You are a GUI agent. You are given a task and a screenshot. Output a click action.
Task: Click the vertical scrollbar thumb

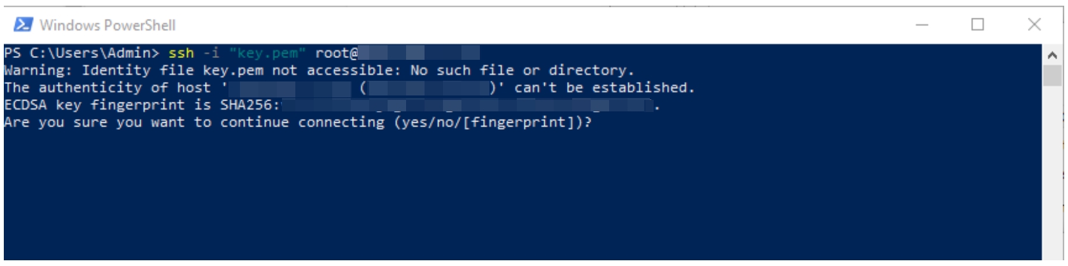point(1052,76)
